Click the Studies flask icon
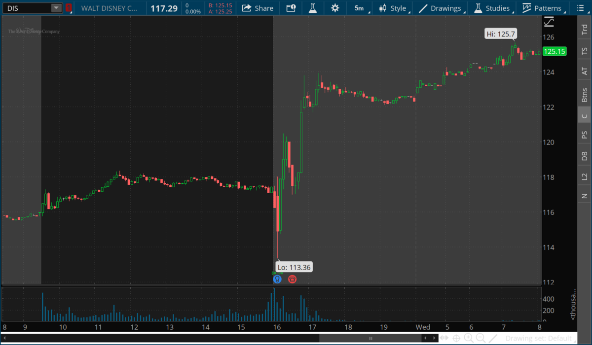 coord(478,8)
